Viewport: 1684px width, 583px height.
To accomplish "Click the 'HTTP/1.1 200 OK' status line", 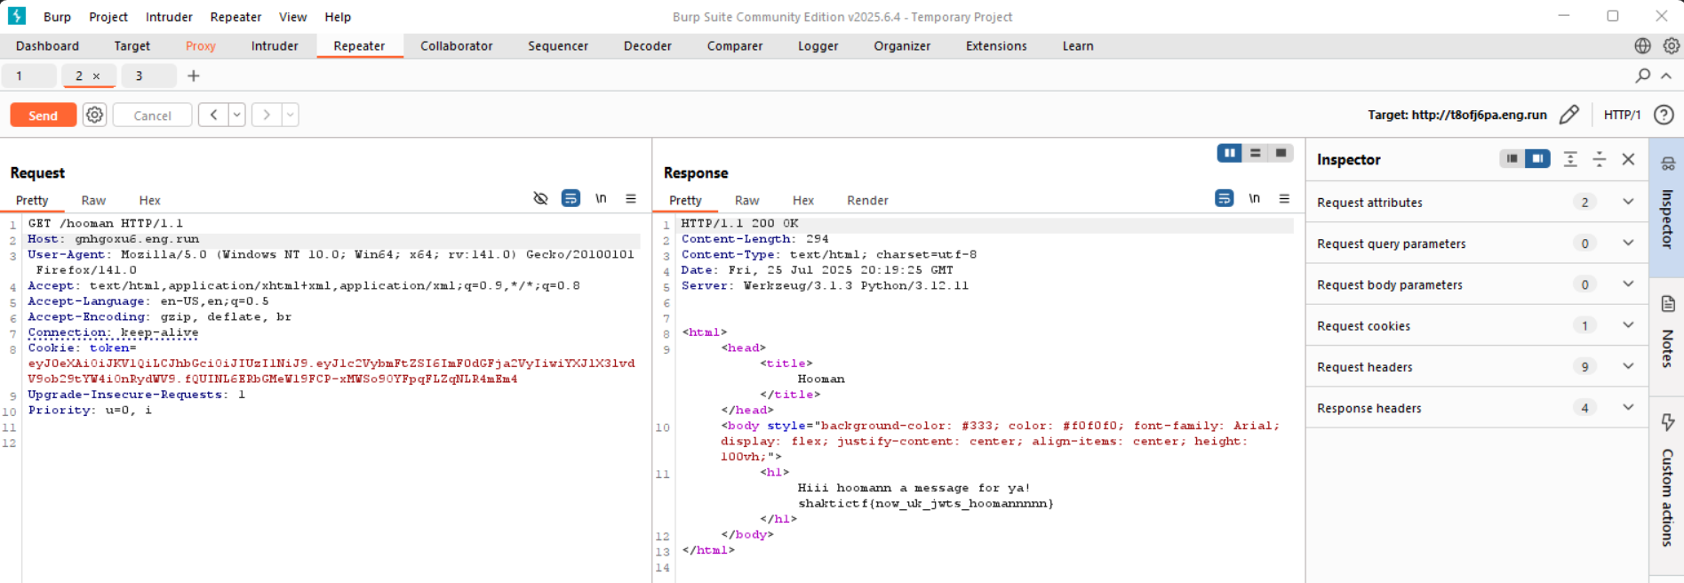I will [739, 223].
